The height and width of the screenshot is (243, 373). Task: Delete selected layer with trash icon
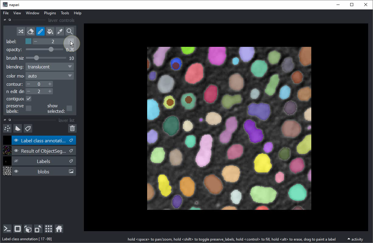click(72, 128)
